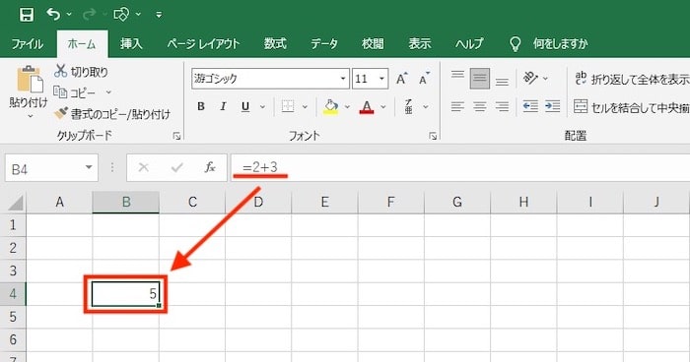Click the cell borders icon
690x362 pixels.
click(x=288, y=106)
